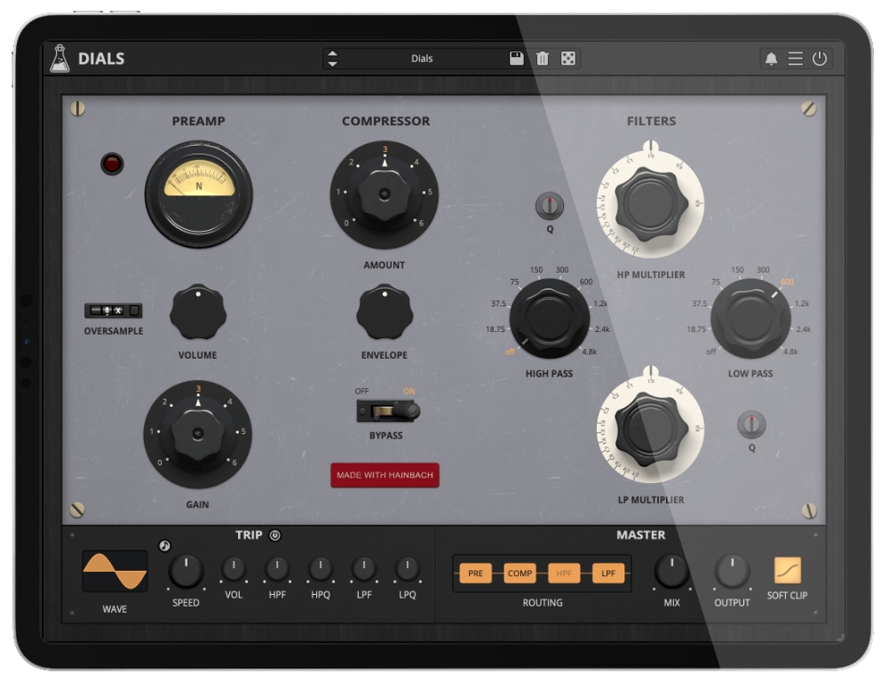Viewport: 888px width, 681px height.
Task: Click the low pass Q knob
Action: [751, 424]
